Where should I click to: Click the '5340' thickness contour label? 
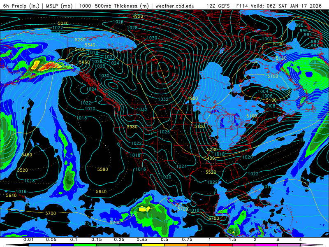[x=90, y=45]
